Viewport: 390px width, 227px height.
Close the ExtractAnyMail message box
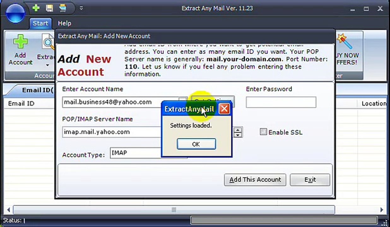tap(224, 109)
